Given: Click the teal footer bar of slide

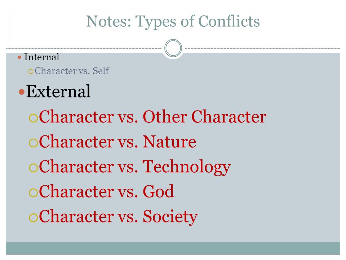Looking at the screenshot, I should pos(173,248).
